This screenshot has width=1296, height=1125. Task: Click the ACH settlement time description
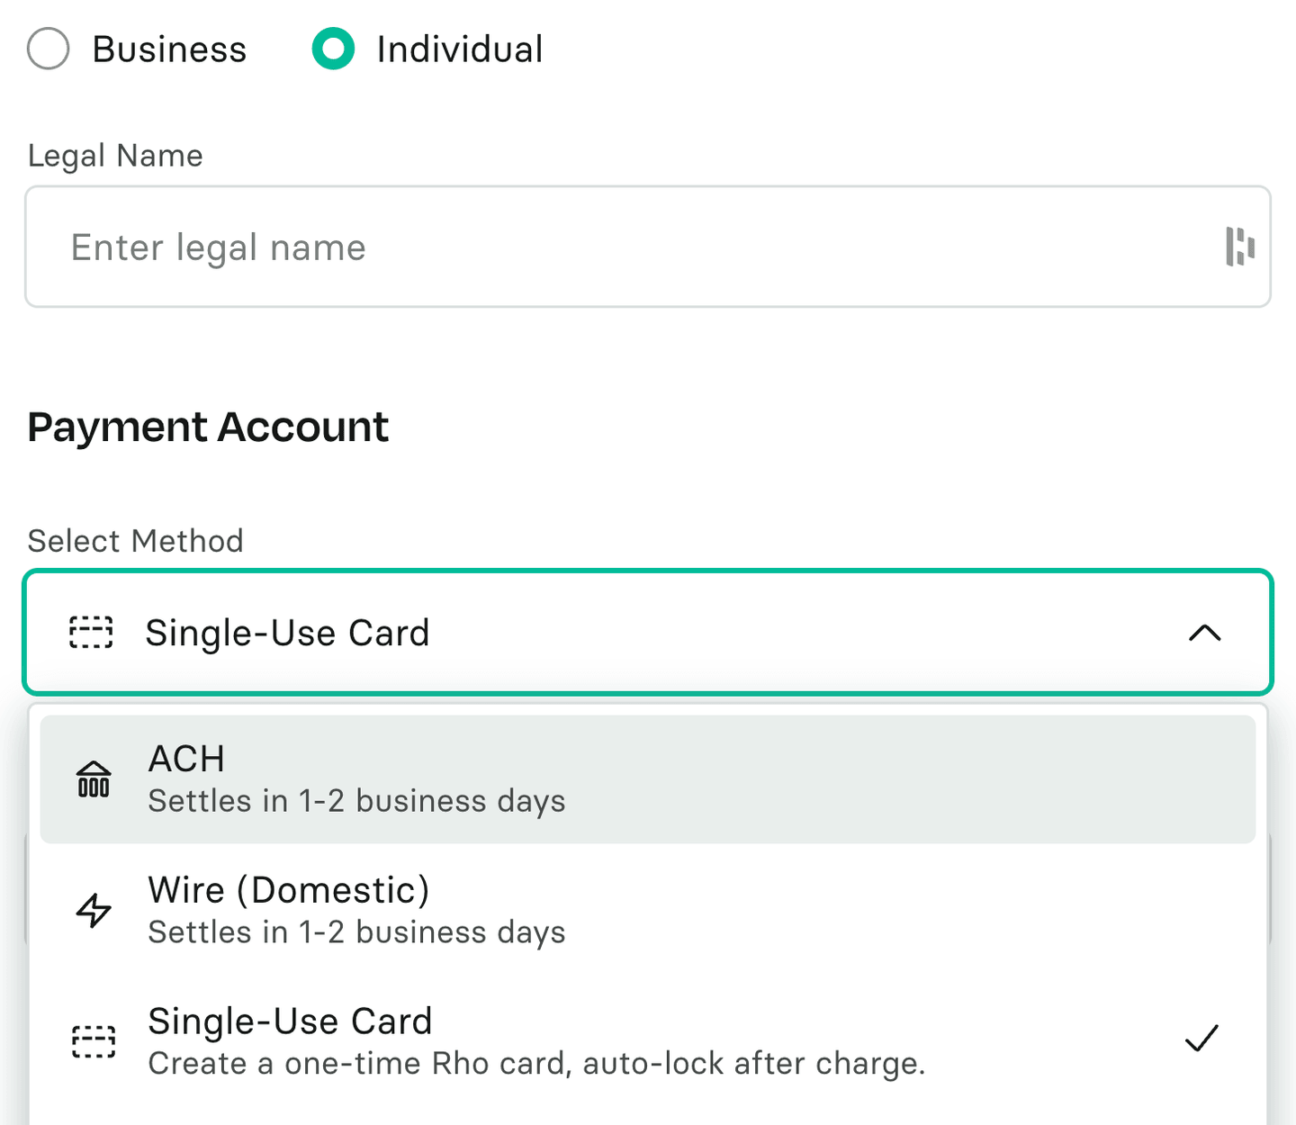click(356, 801)
